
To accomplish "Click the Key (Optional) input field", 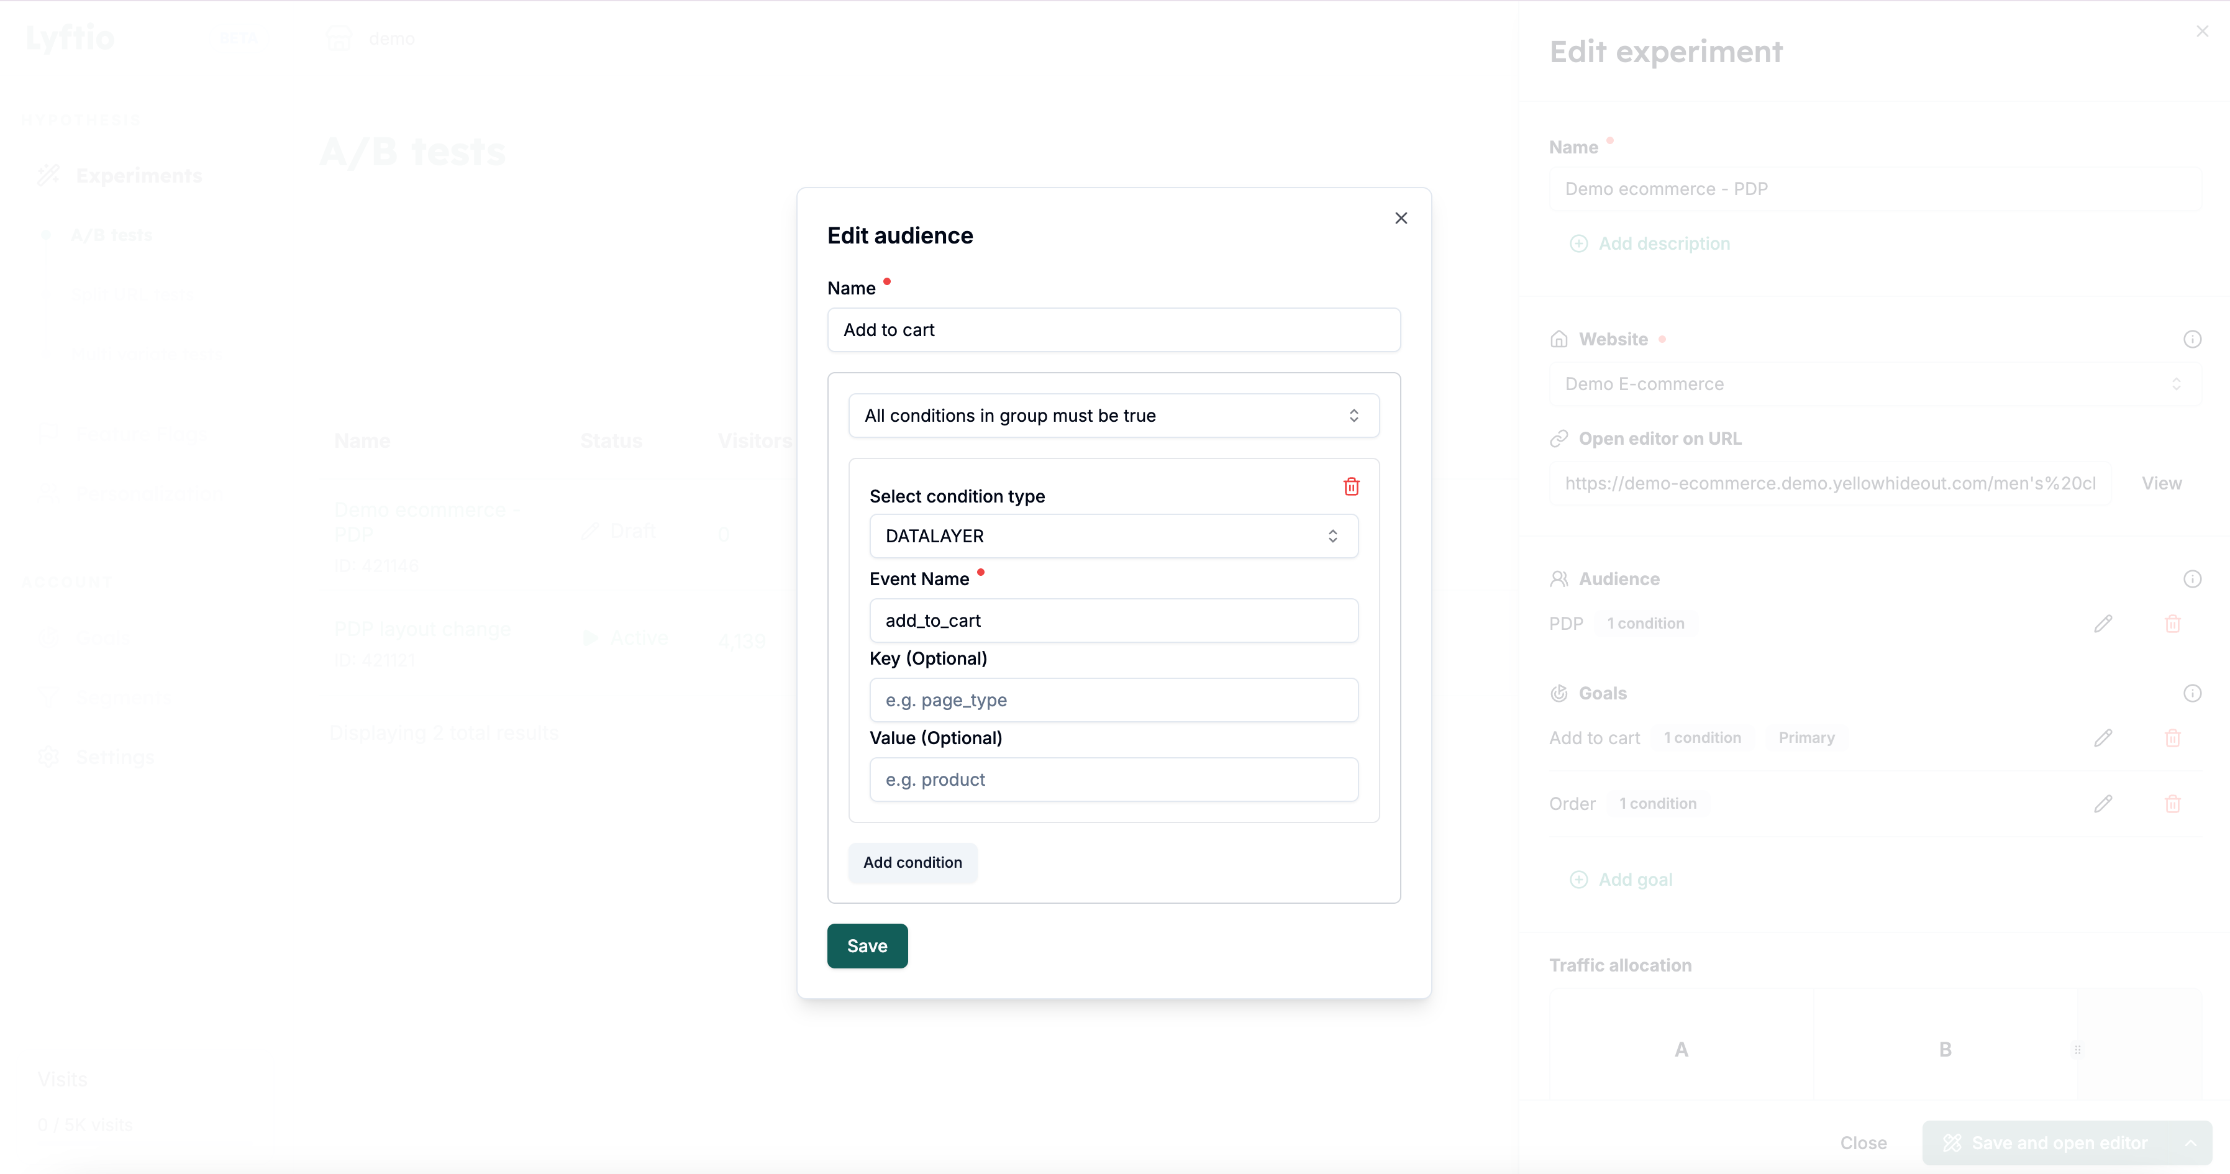I will [x=1113, y=701].
